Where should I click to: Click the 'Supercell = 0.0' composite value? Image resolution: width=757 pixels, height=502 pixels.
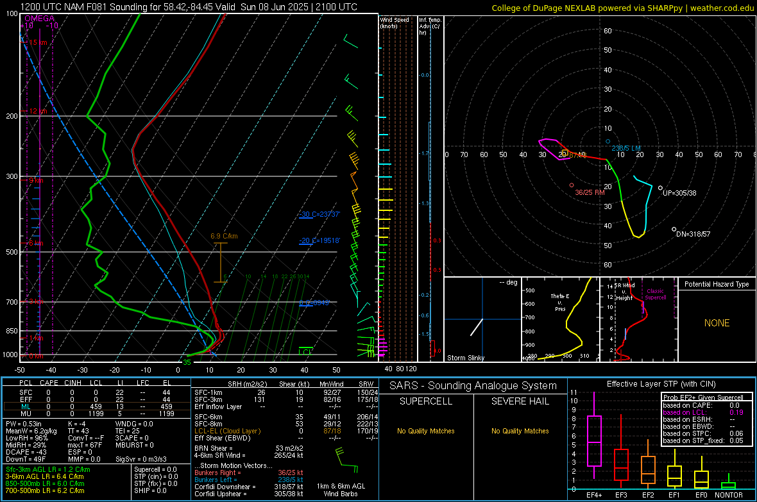155,469
